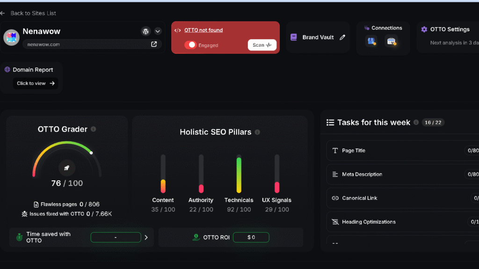Image resolution: width=479 pixels, height=269 pixels.
Task: Click the Tasks list icon
Action: point(330,122)
